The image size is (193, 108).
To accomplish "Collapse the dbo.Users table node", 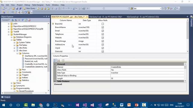I will click(14, 51).
